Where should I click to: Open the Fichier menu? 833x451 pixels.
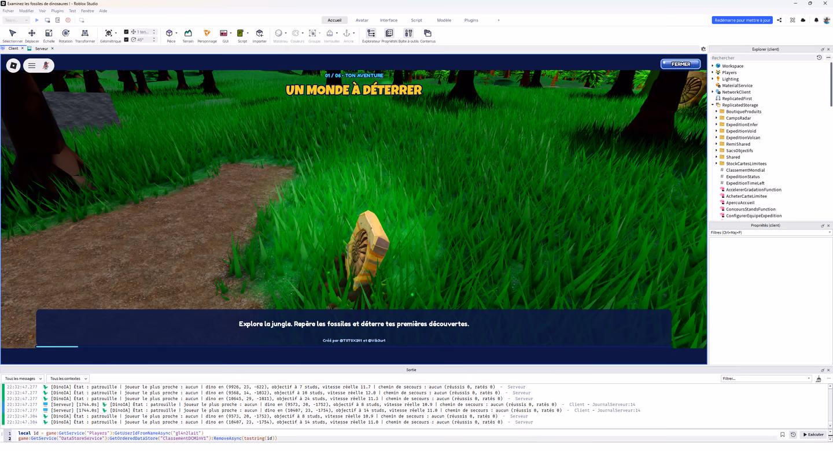point(8,11)
